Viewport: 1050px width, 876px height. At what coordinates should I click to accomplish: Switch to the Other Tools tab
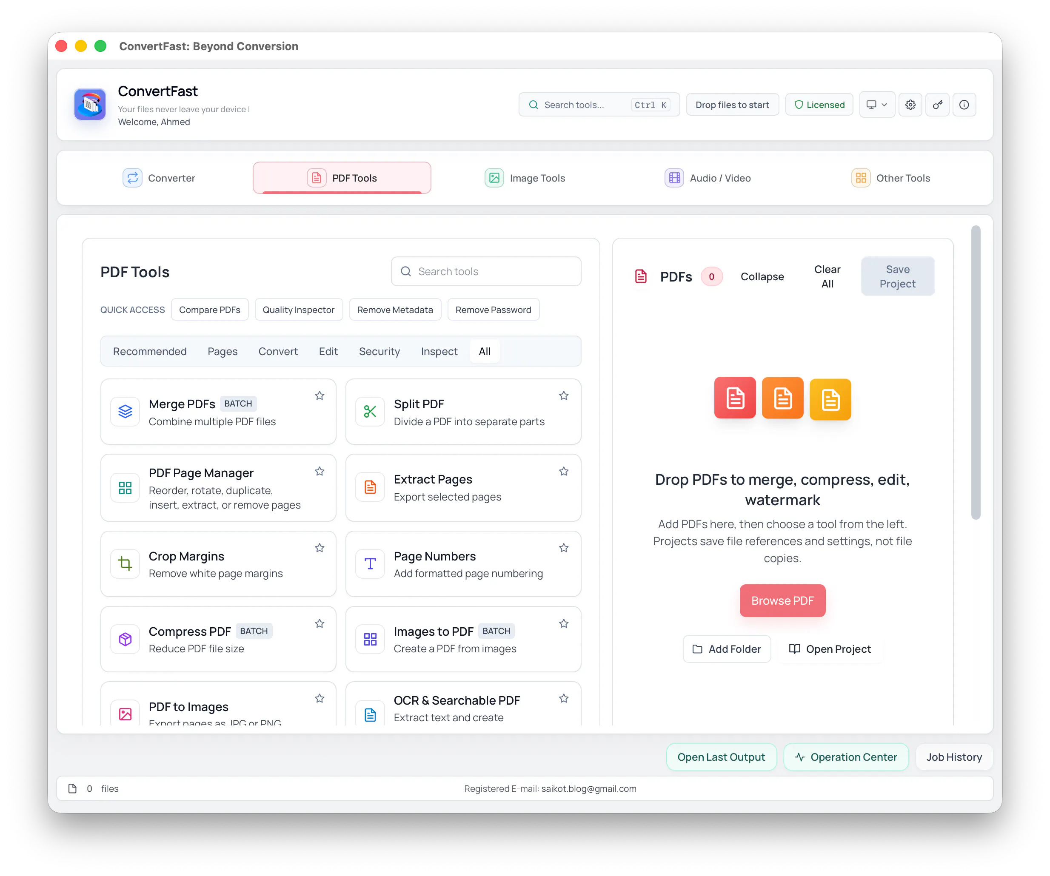[890, 178]
